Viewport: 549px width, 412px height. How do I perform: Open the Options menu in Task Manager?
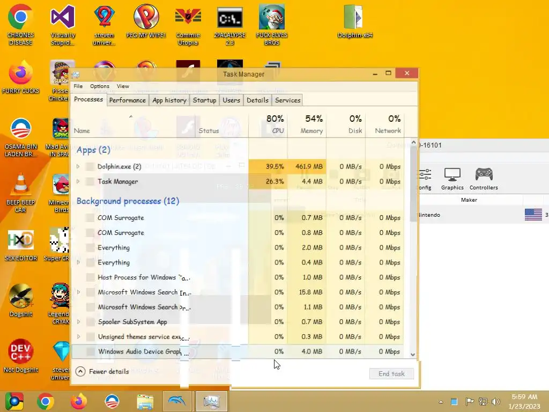[x=99, y=86]
